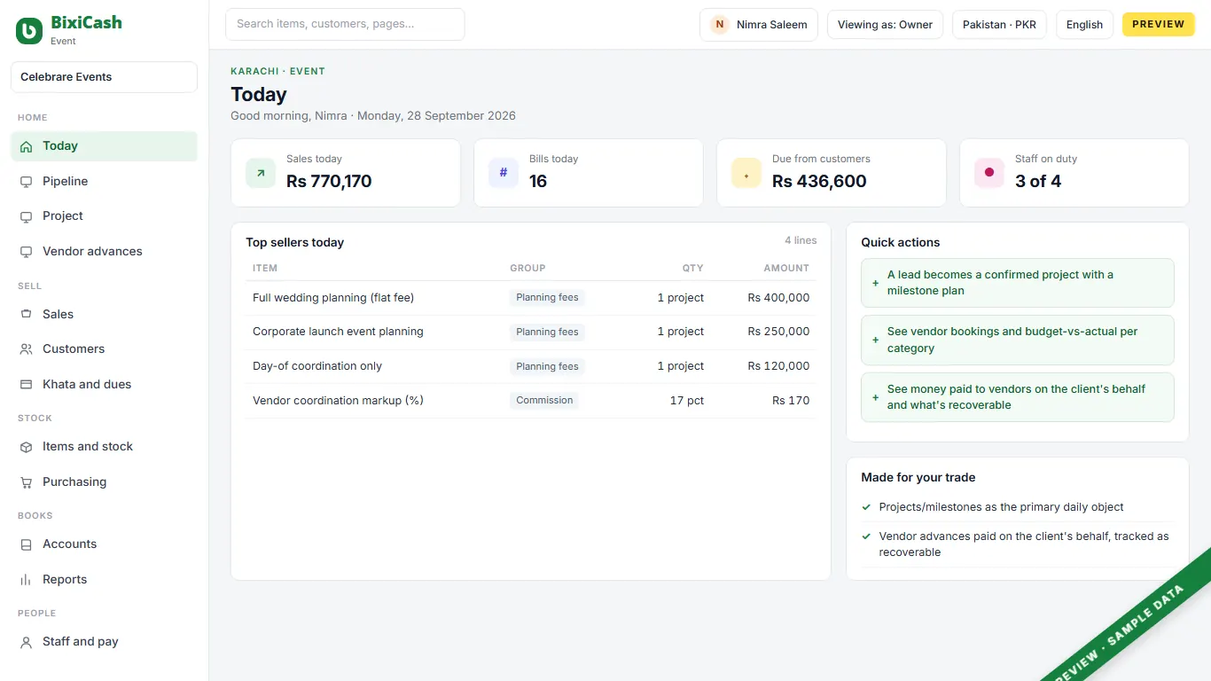The image size is (1211, 681).
Task: Open the Celebrare Events business selector
Action: point(104,77)
